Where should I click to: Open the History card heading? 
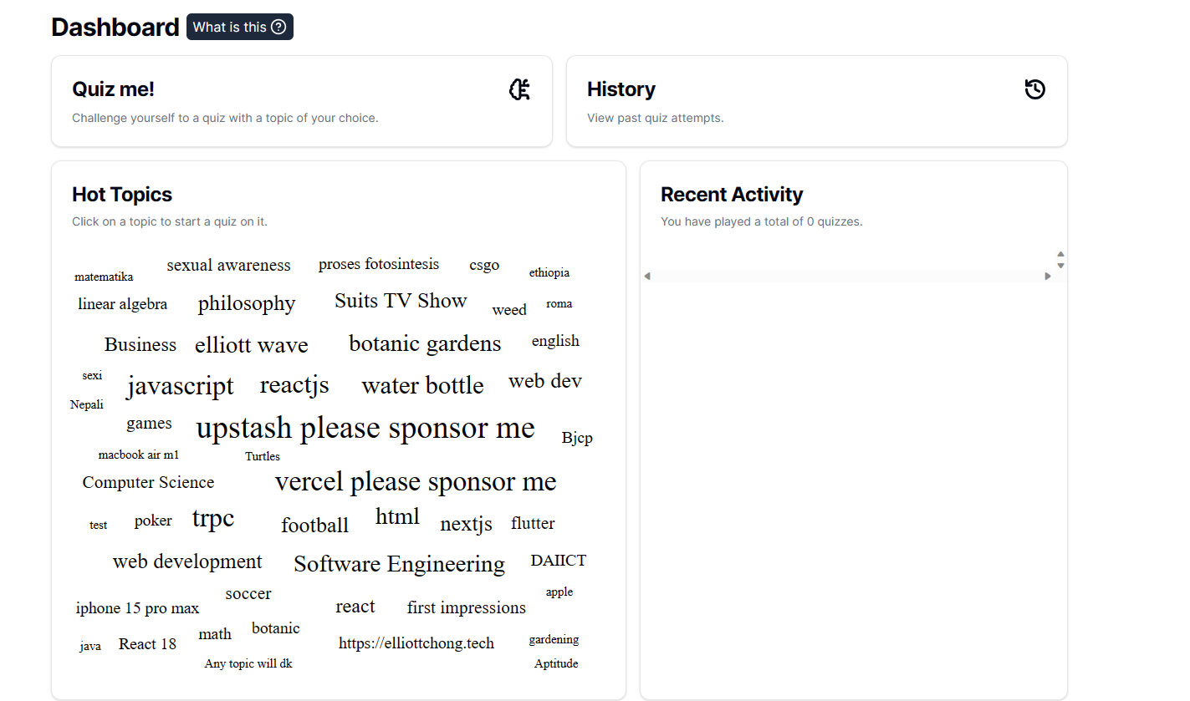pos(621,89)
